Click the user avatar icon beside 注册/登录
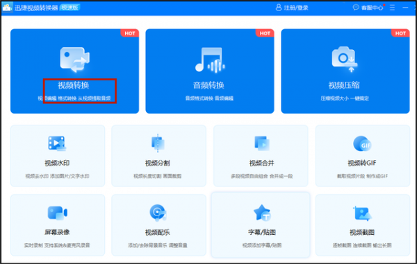The image size is (417, 264). (279, 8)
